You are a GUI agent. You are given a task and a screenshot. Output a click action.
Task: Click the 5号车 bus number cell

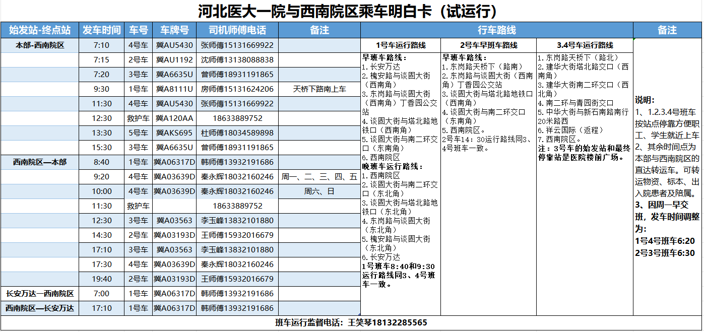point(138,133)
